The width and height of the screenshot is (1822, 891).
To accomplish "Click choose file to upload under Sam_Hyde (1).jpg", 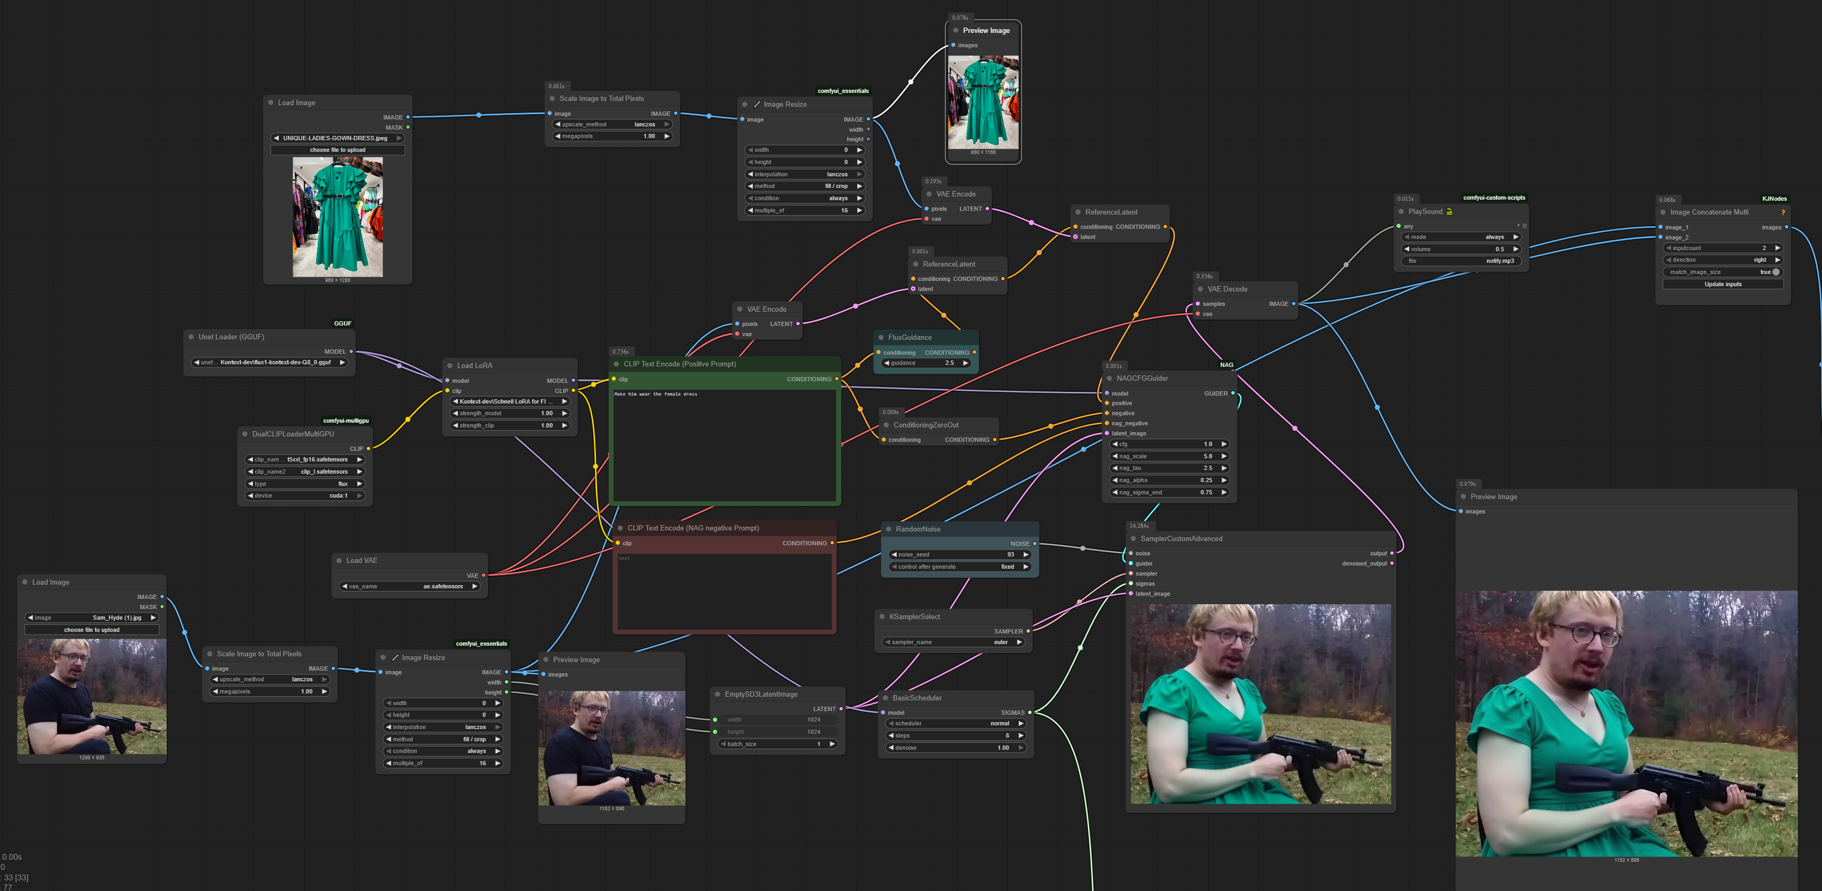I will click(92, 630).
